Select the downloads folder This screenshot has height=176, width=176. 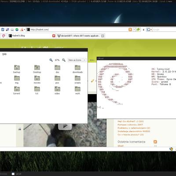click(x=77, y=69)
